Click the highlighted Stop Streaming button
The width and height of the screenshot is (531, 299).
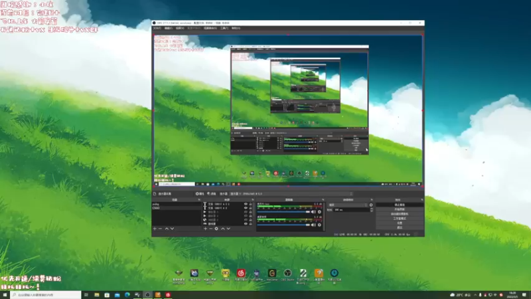coord(400,205)
